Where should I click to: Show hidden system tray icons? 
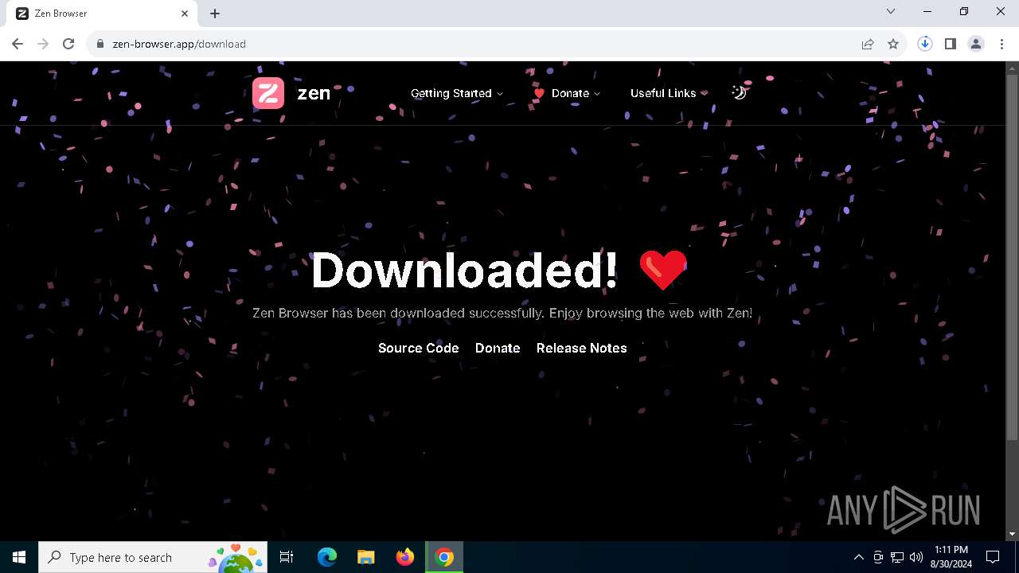coord(858,557)
